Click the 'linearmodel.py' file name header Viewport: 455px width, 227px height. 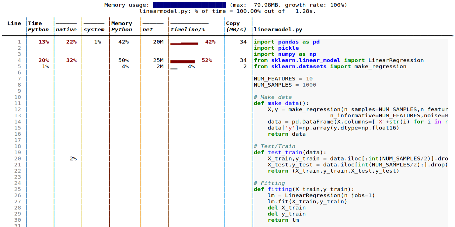coord(278,30)
